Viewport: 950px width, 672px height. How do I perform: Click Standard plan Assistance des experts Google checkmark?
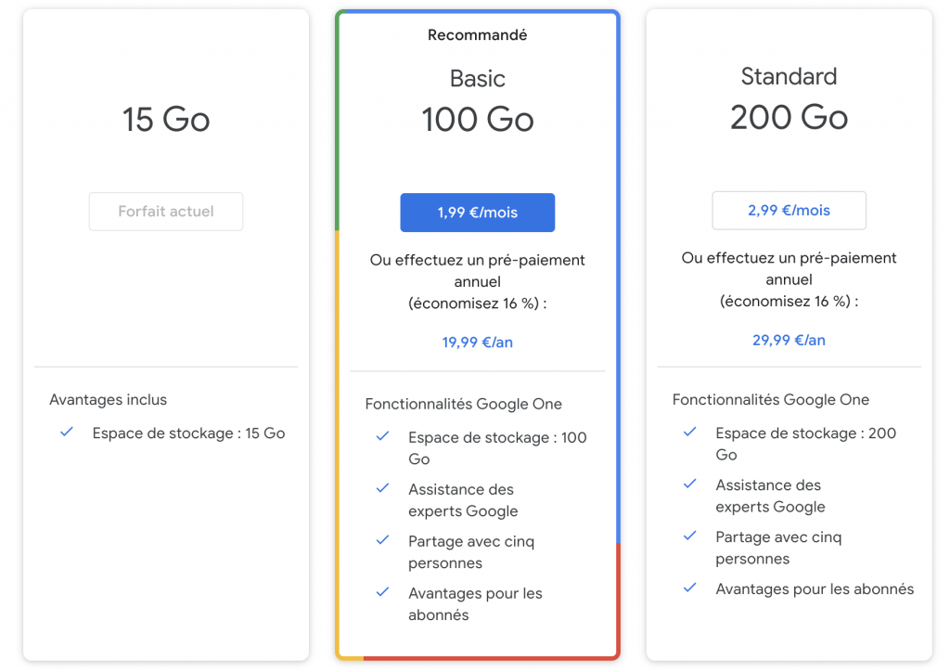point(689,485)
